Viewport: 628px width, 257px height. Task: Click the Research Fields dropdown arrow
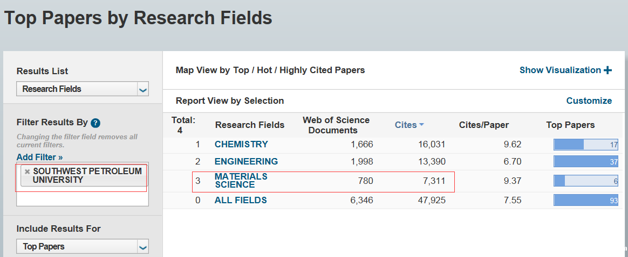tap(142, 89)
